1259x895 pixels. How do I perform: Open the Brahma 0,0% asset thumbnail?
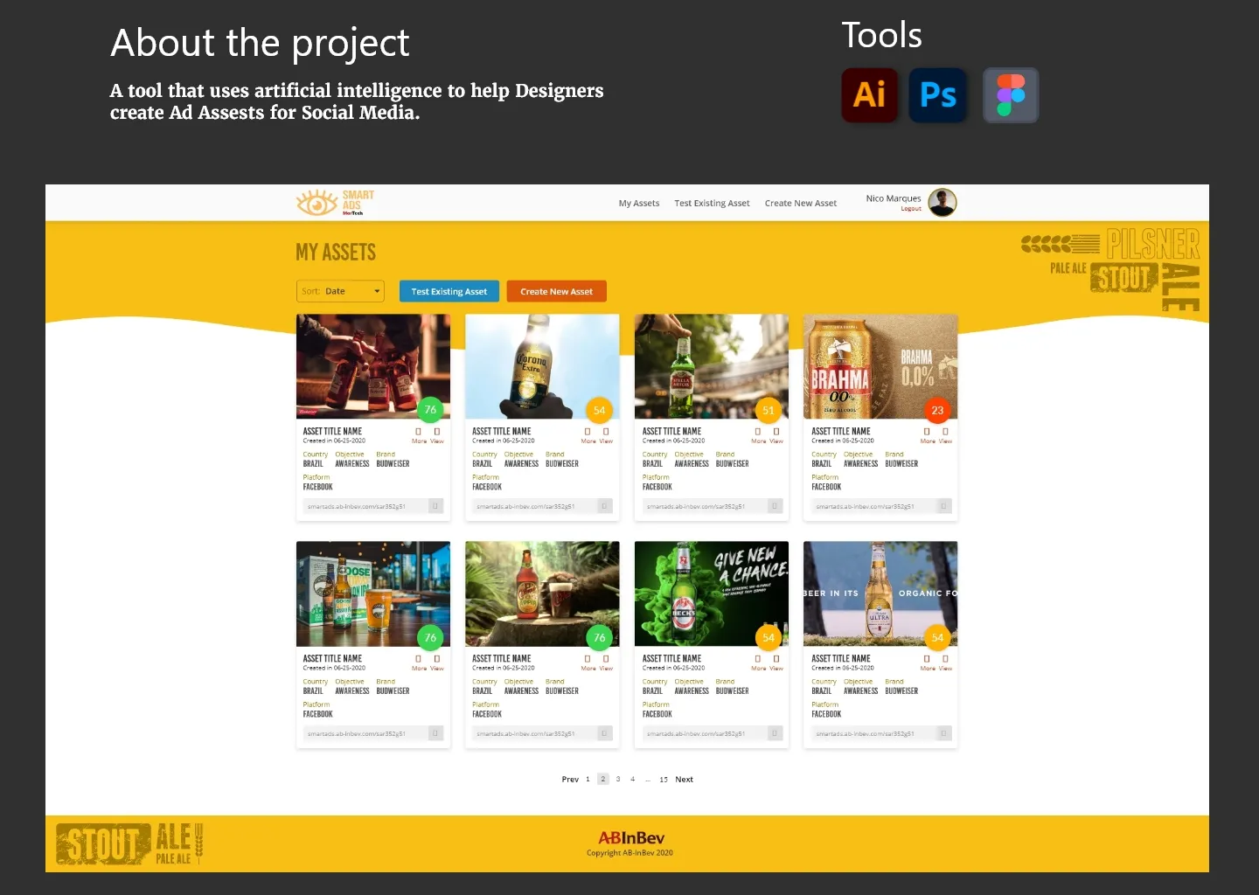(x=880, y=367)
